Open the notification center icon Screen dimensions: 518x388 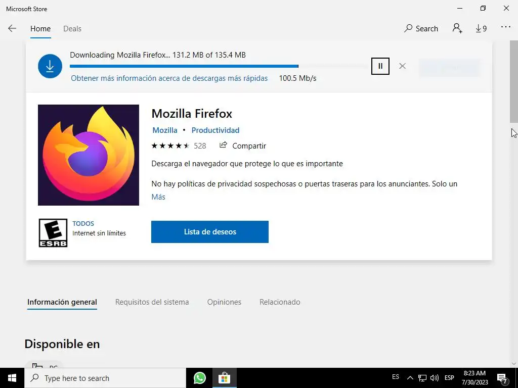502,378
